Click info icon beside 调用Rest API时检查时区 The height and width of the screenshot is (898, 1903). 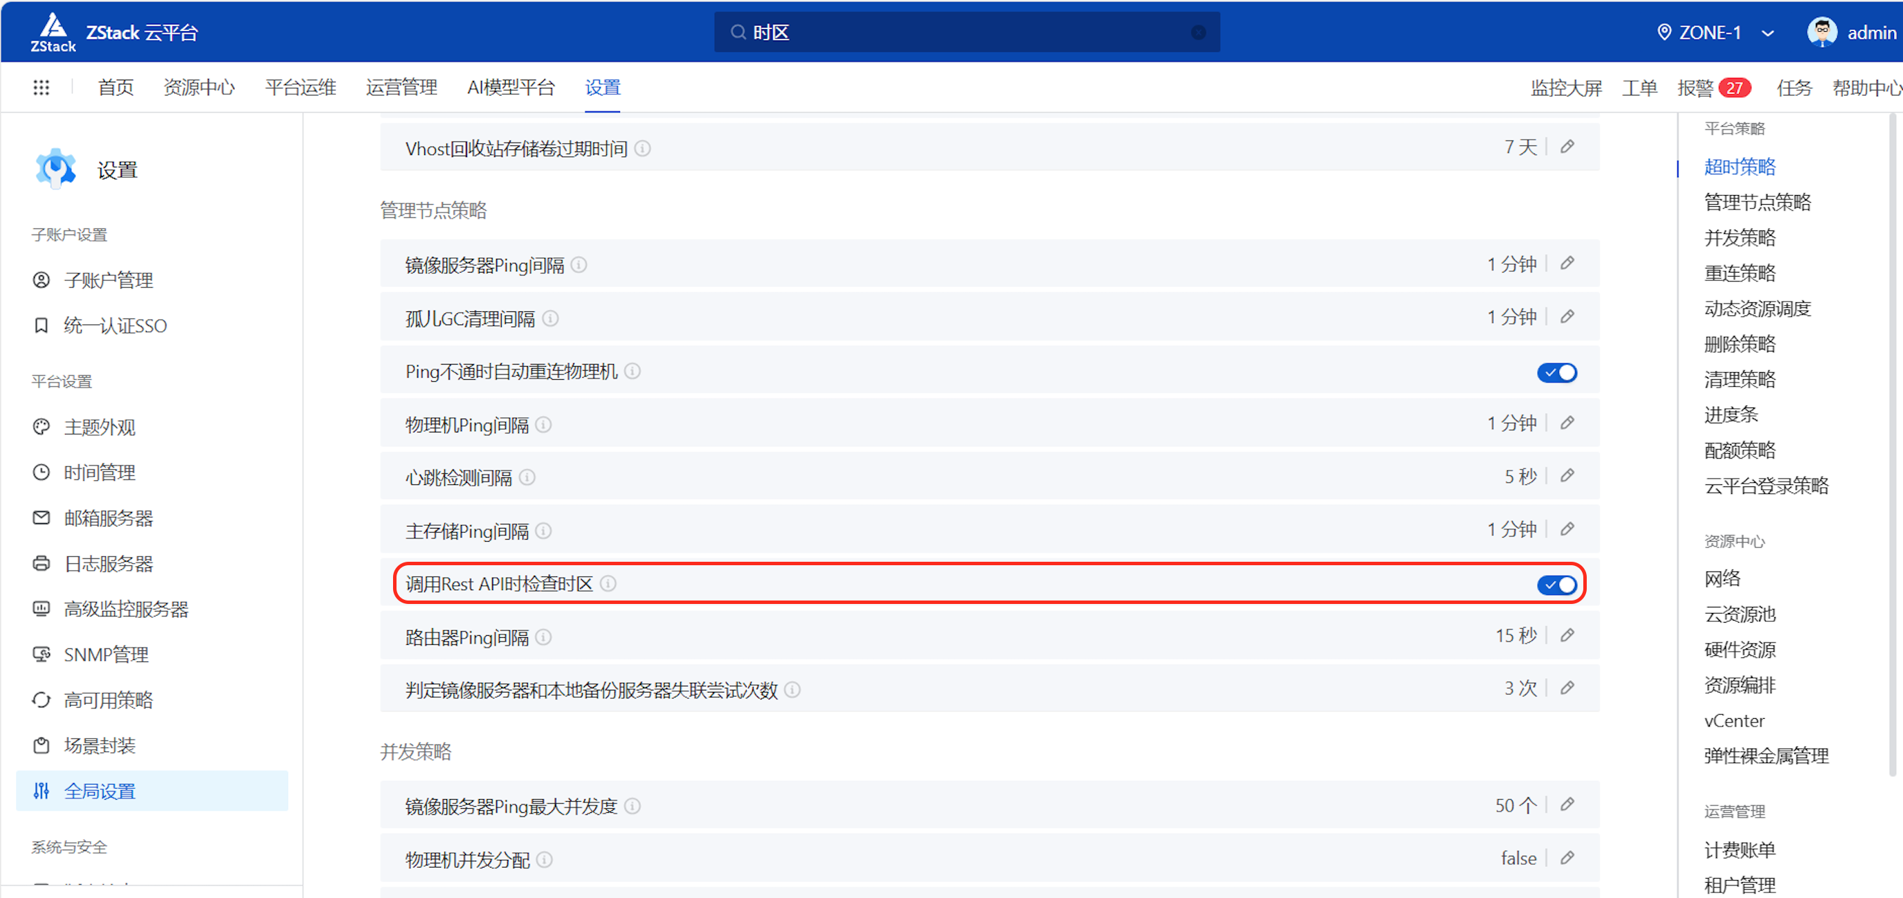point(608,584)
